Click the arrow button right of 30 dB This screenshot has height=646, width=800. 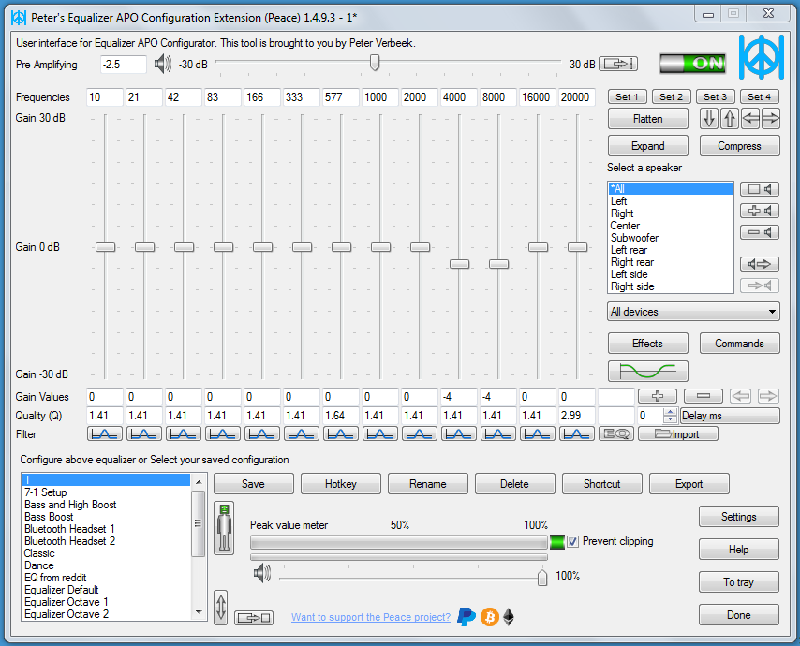pyautogui.click(x=618, y=65)
